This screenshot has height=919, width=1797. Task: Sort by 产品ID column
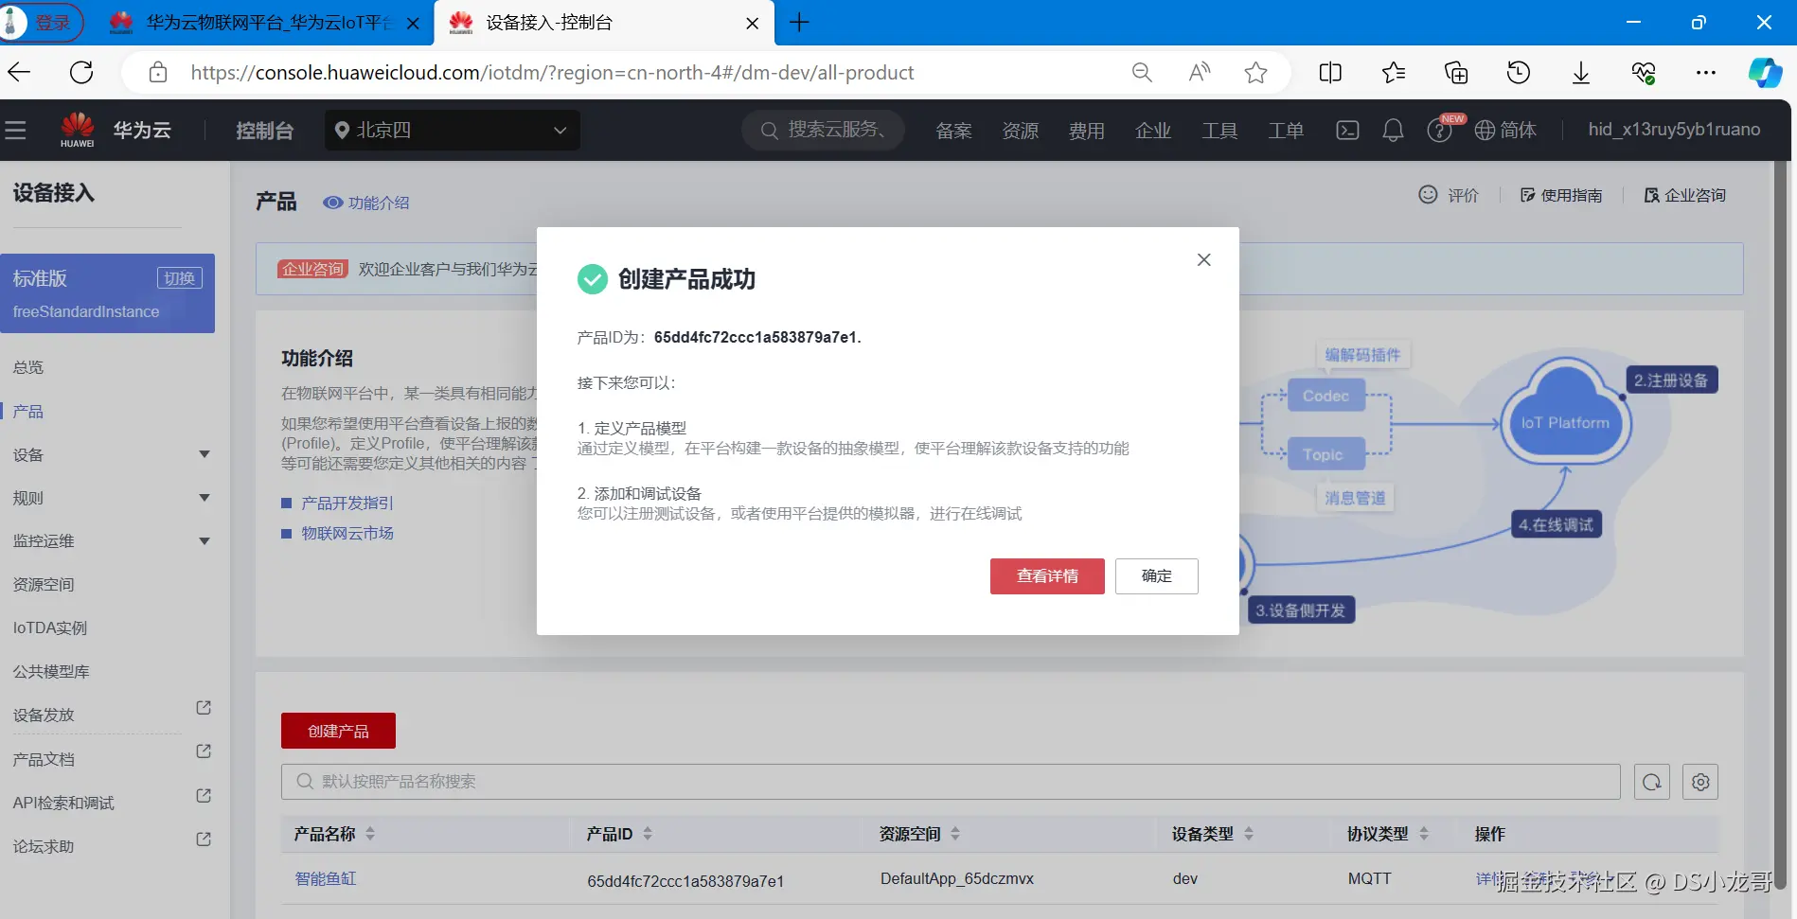[648, 834]
